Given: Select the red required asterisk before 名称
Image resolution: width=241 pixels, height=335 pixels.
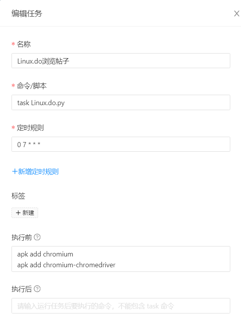Looking at the screenshot, I should point(13,44).
